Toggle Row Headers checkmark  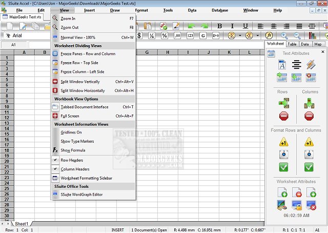93,160
